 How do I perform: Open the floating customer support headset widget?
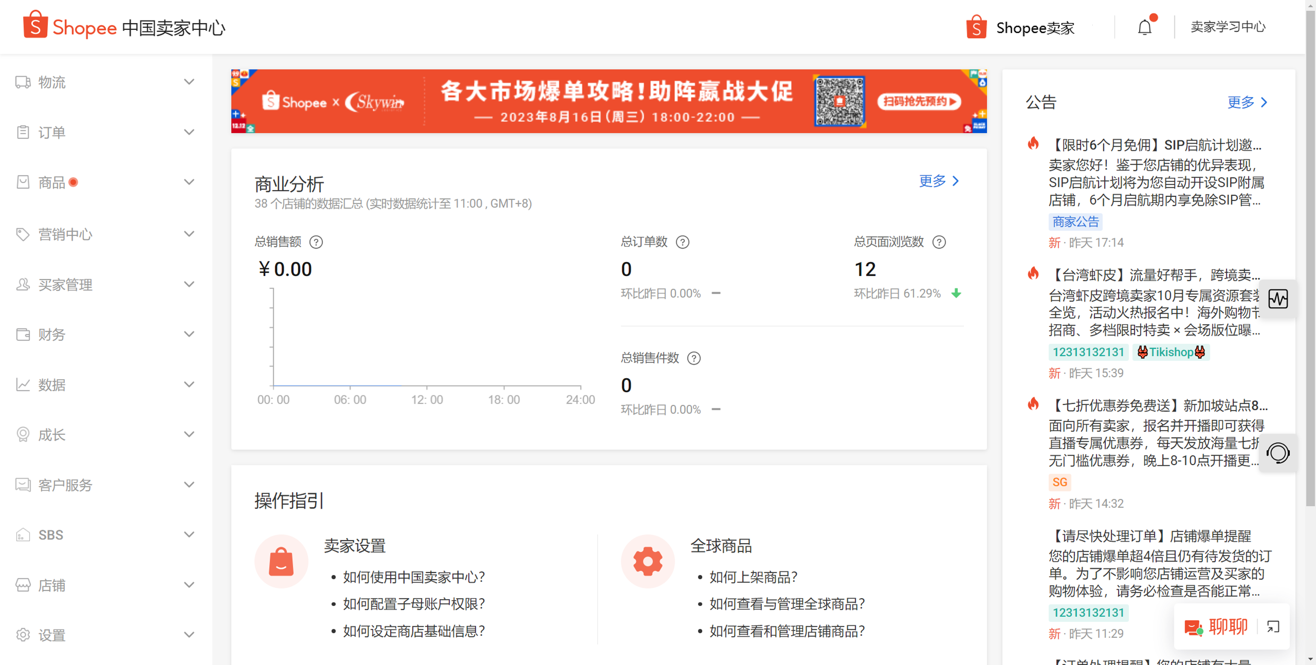coord(1278,453)
